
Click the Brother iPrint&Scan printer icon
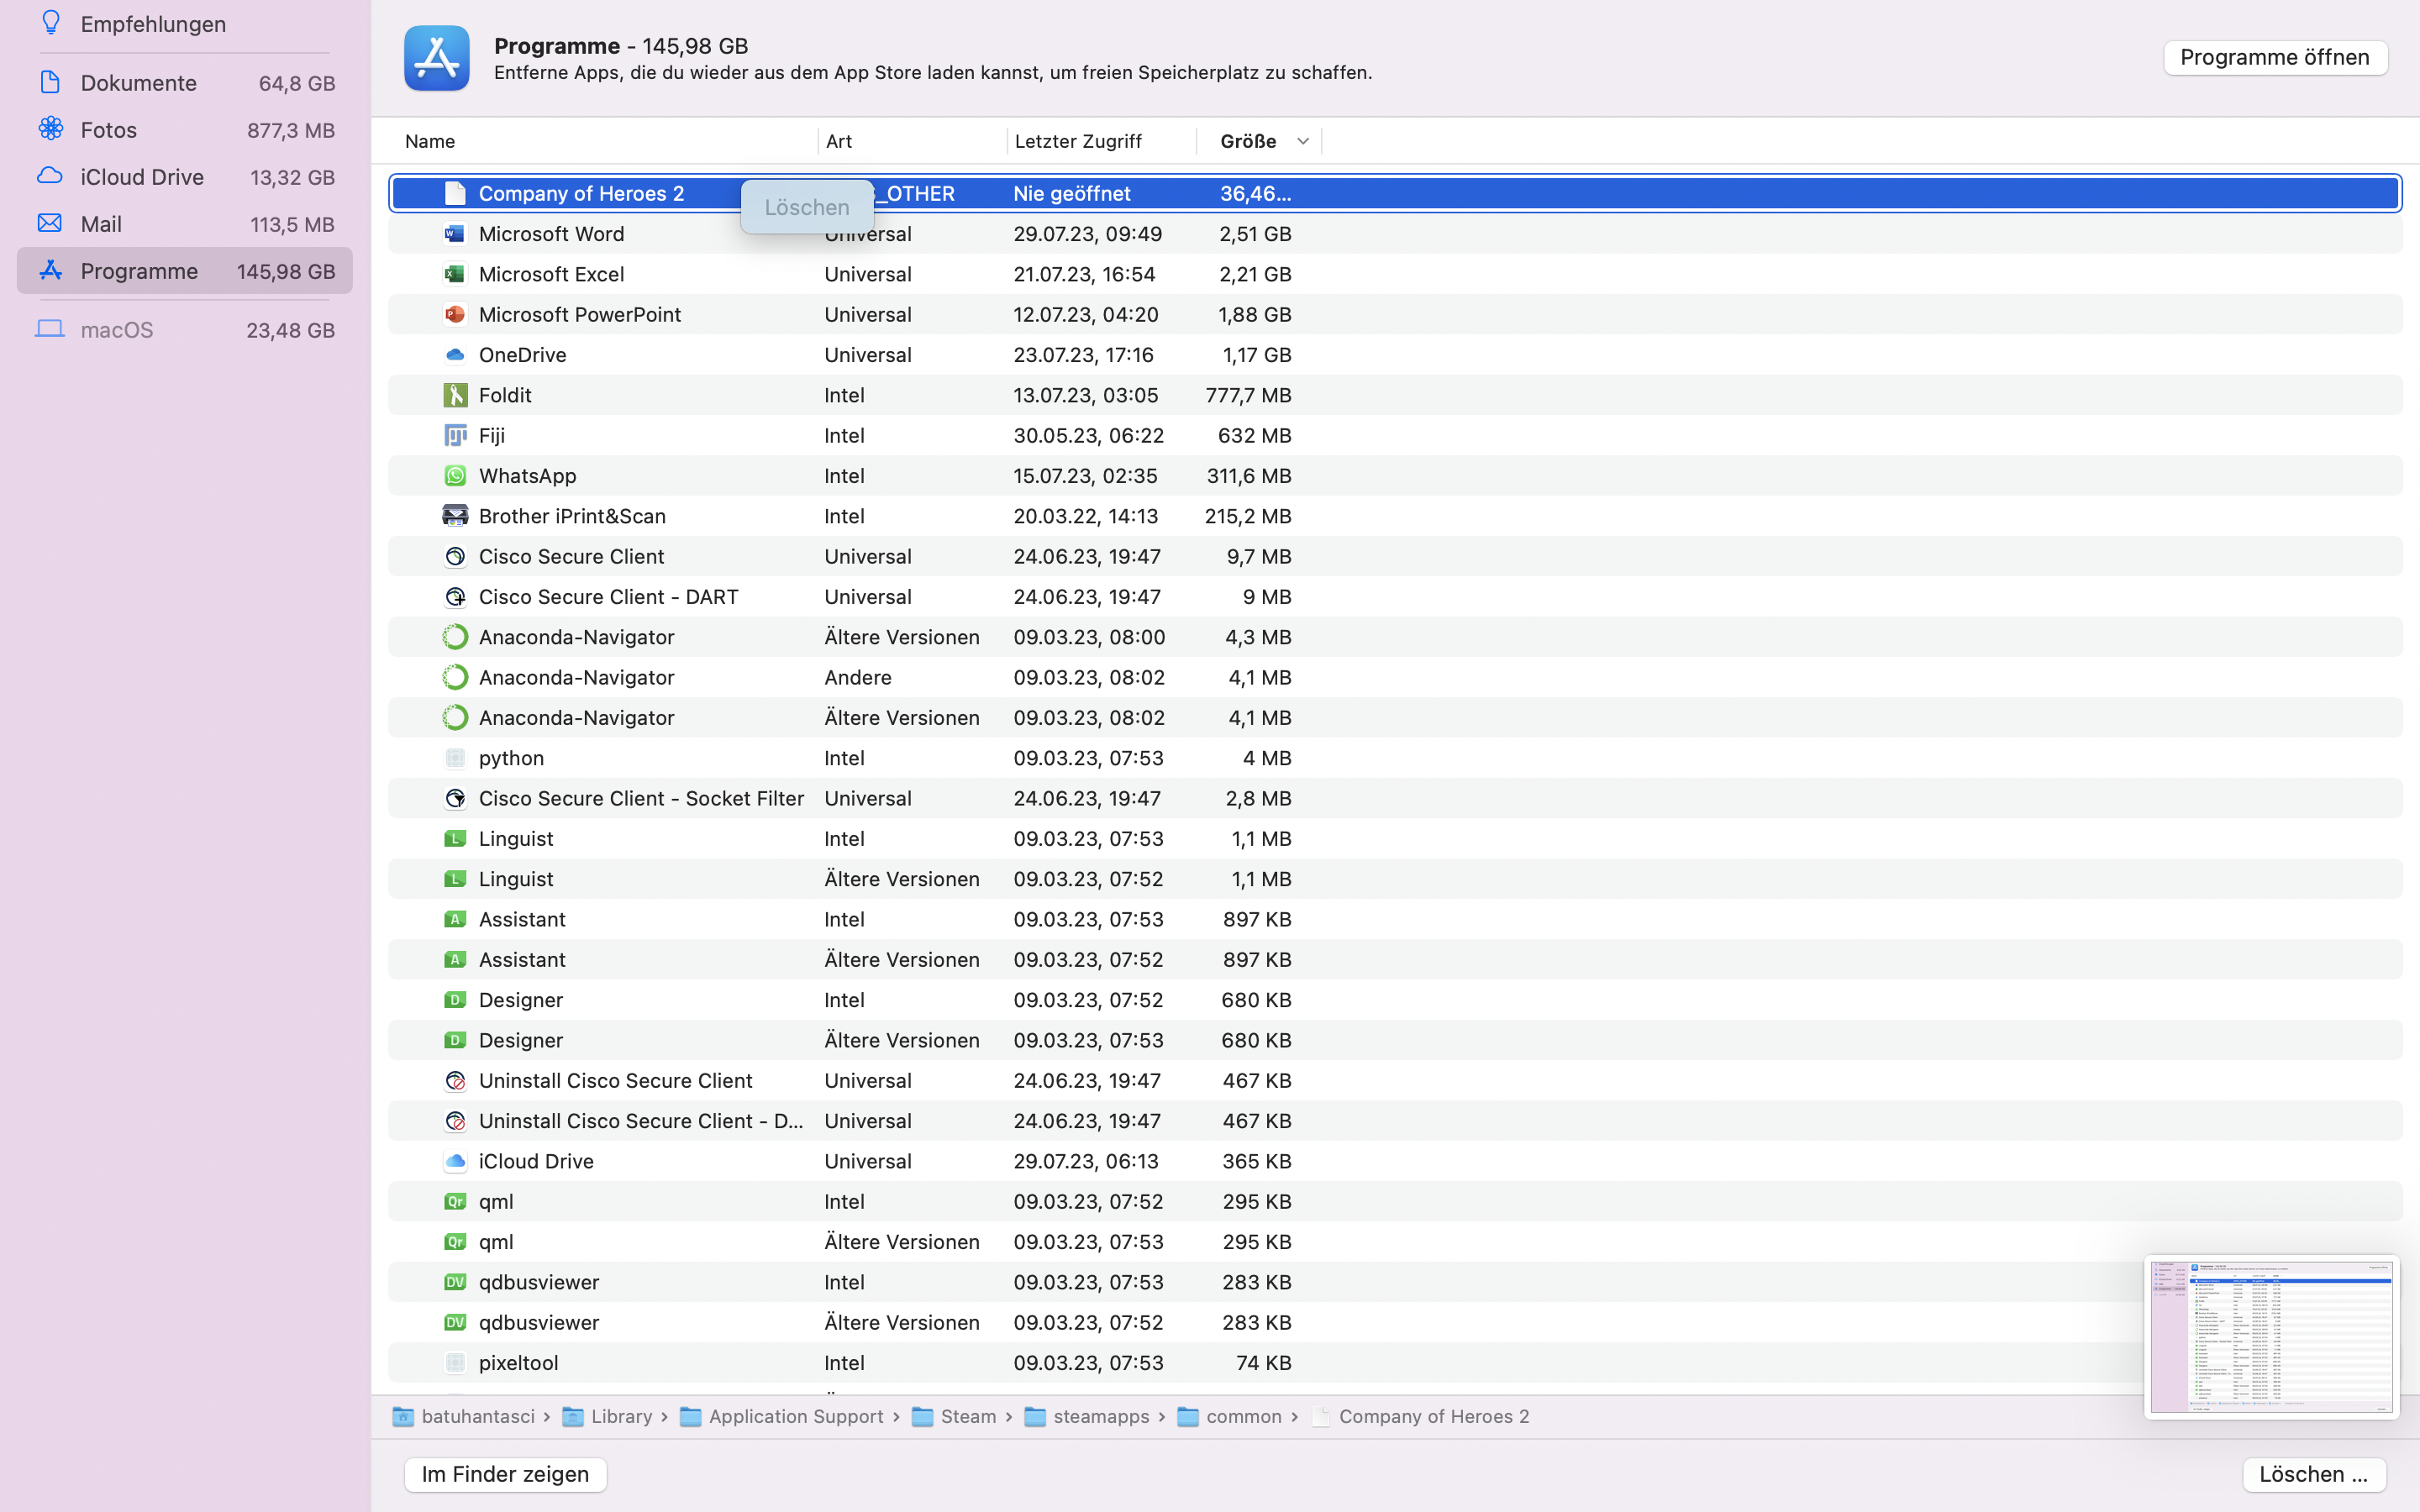[x=455, y=516]
